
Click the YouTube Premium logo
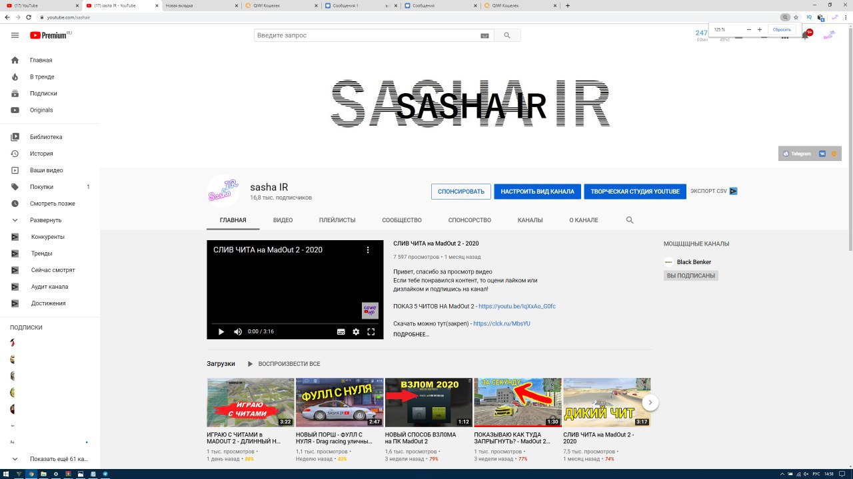click(x=50, y=35)
